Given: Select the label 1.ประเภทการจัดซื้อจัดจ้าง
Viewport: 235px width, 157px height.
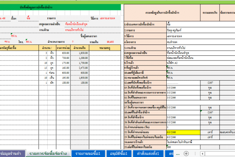Looking at the screenshot, I should click(145, 24).
